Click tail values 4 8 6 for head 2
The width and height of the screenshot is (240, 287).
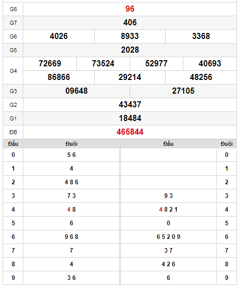(x=71, y=182)
